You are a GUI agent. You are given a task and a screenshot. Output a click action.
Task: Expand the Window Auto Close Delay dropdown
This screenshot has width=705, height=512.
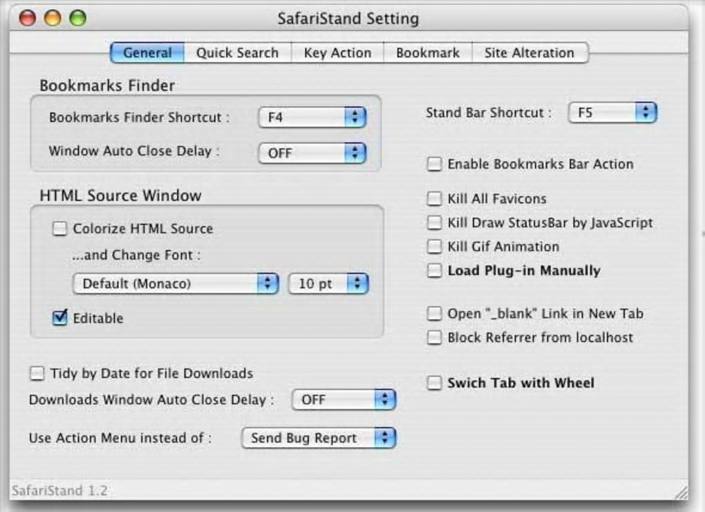pyautogui.click(x=312, y=153)
